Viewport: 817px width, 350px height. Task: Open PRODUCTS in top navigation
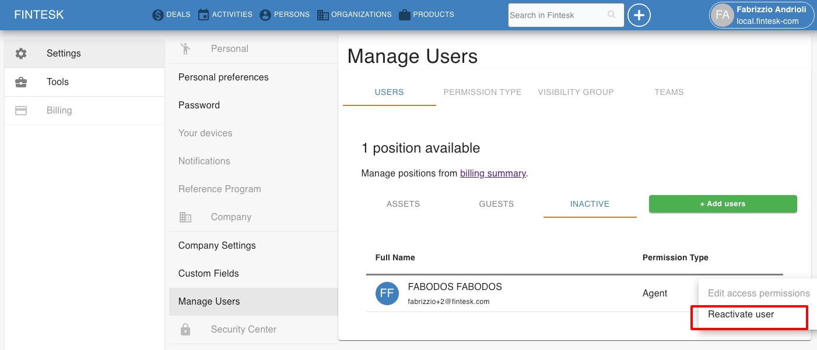(x=433, y=15)
